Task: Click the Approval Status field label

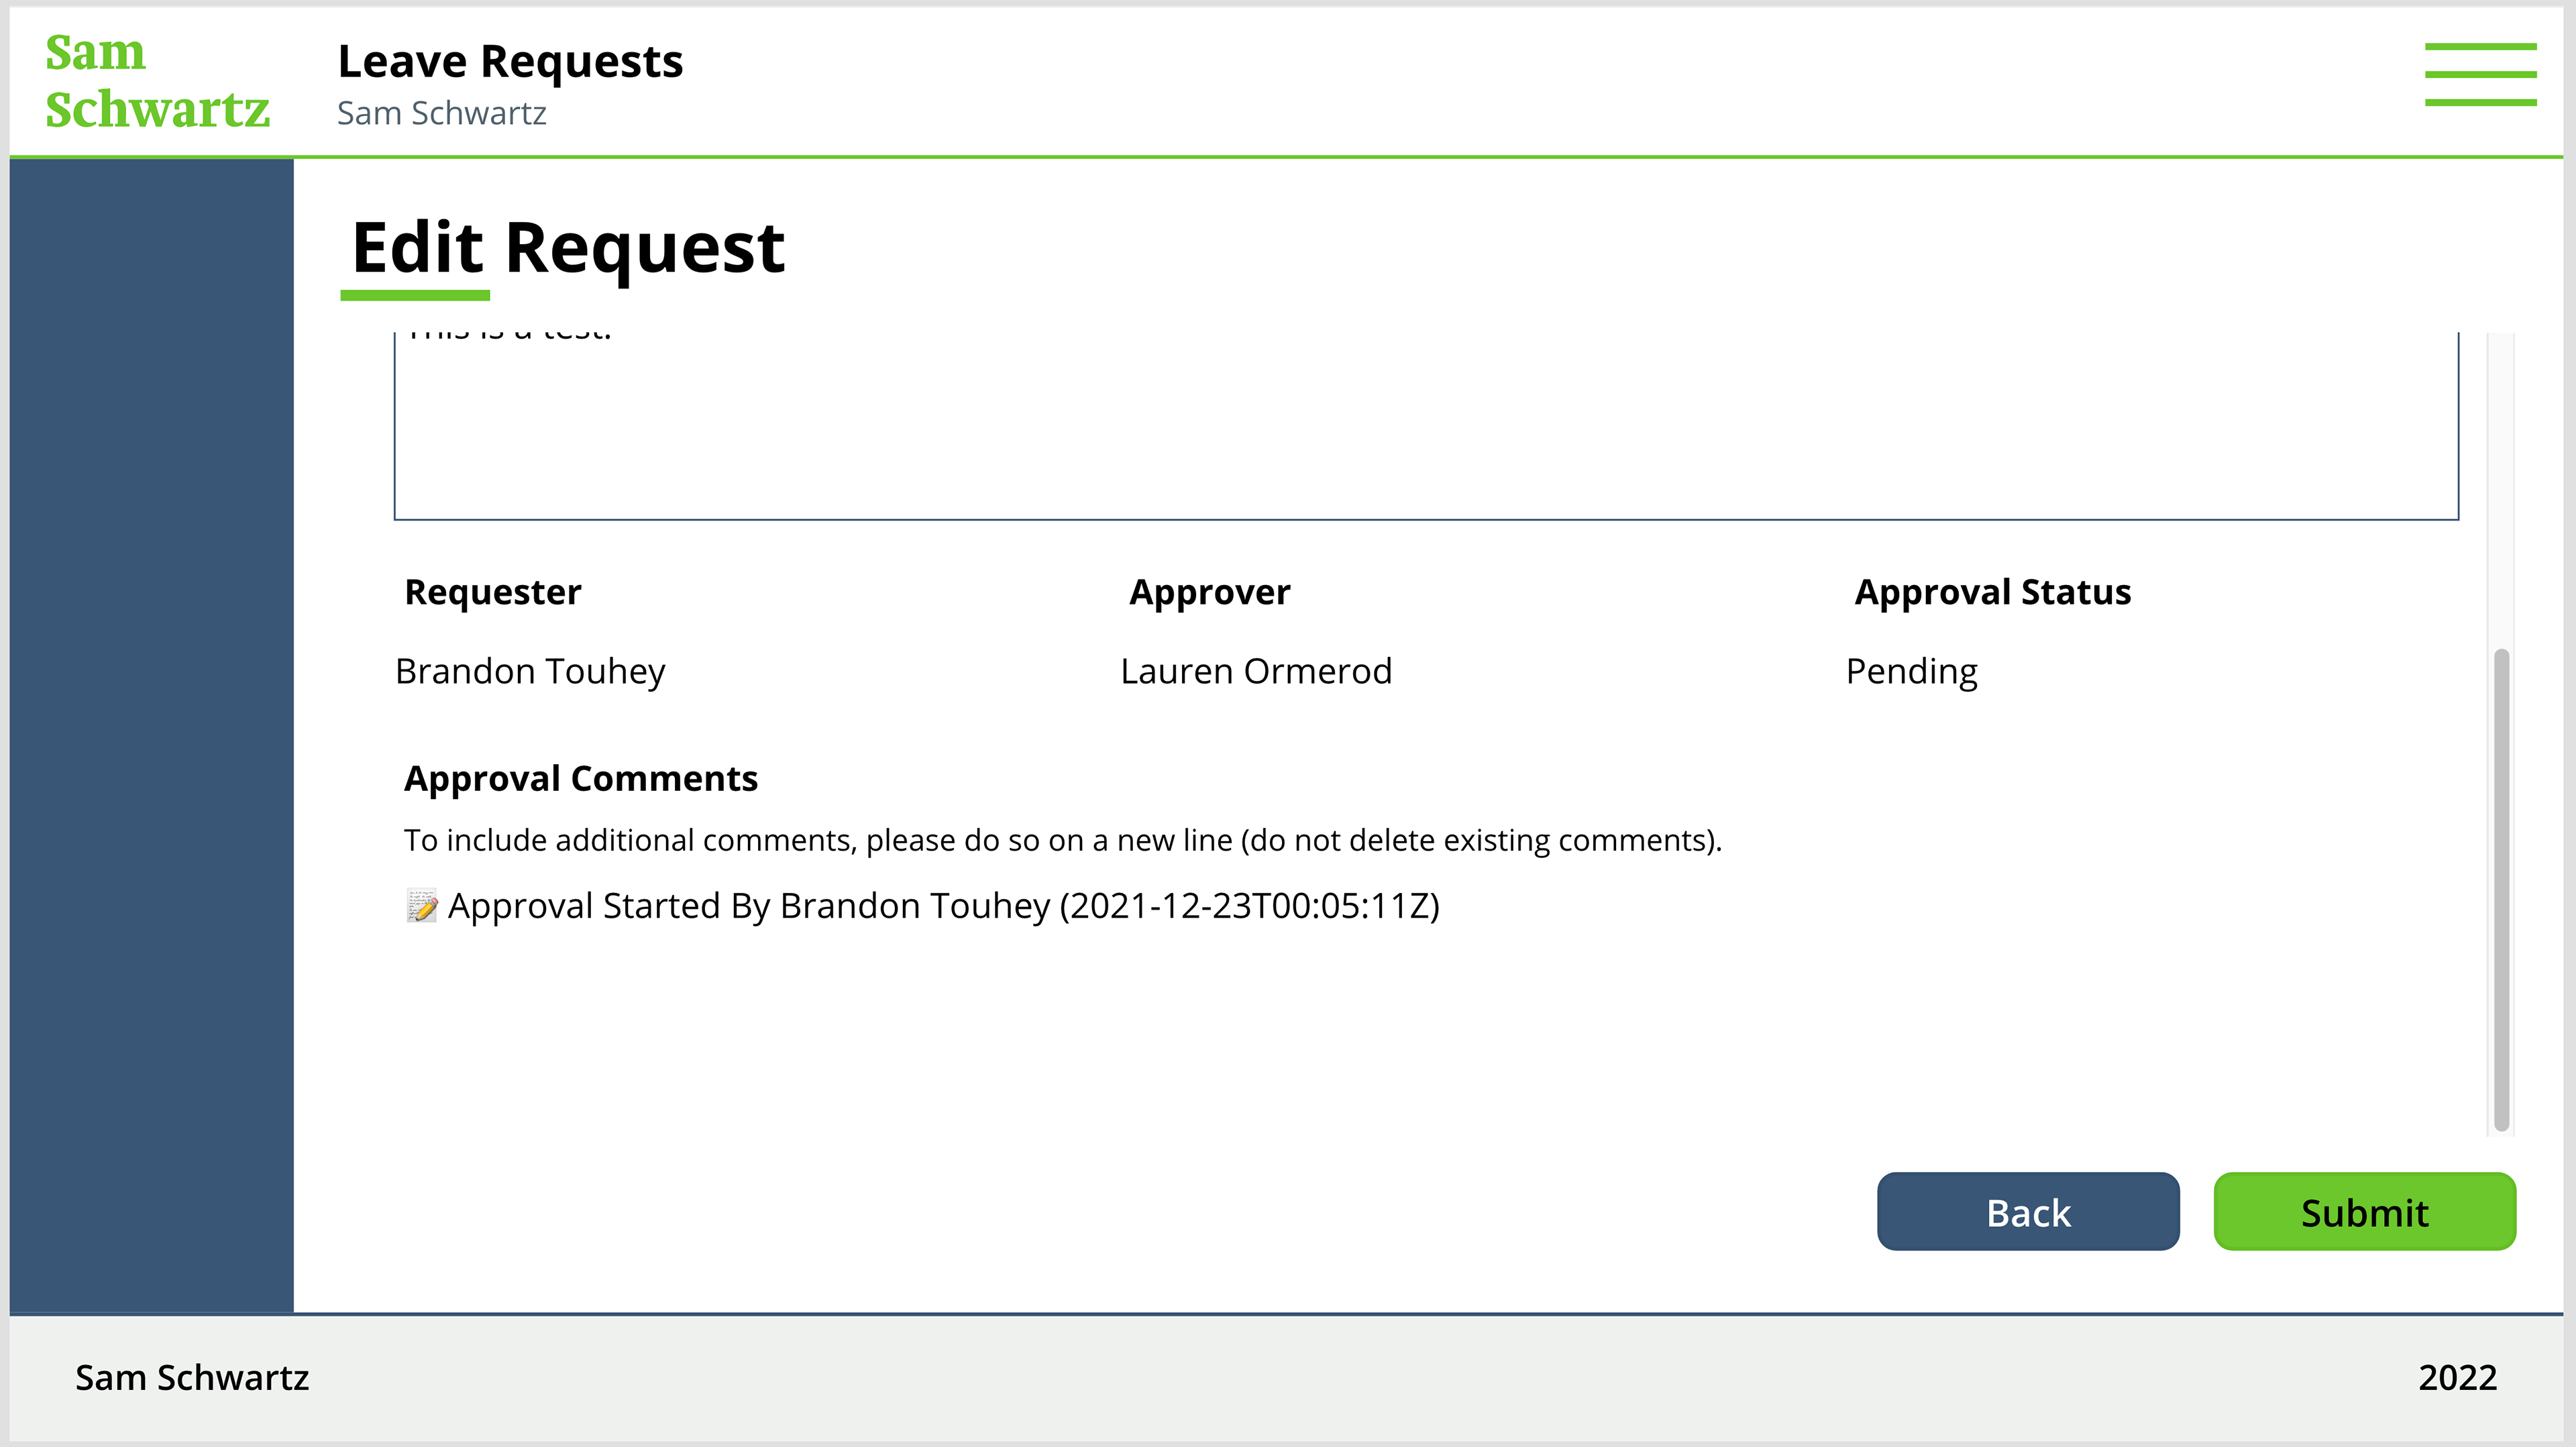Action: click(1992, 592)
